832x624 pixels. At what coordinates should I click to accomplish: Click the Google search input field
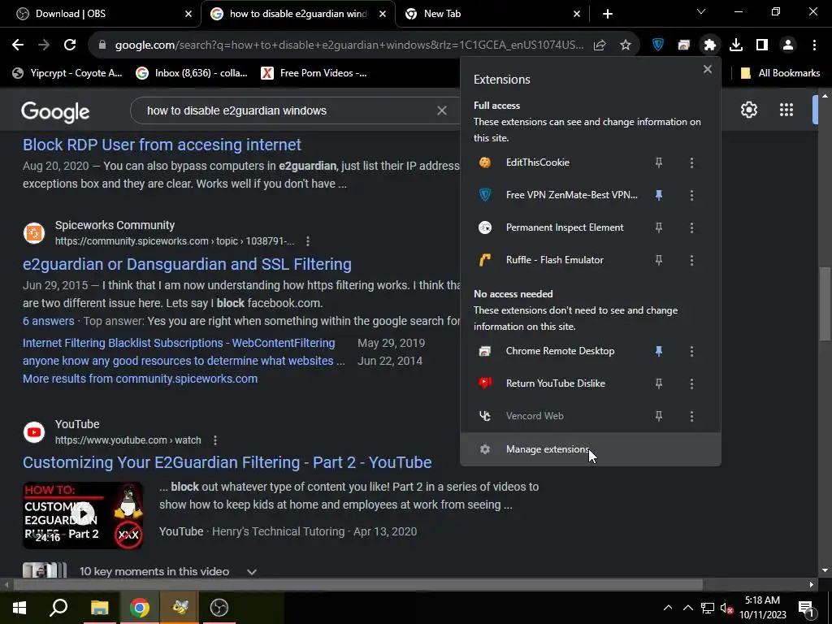(x=287, y=110)
